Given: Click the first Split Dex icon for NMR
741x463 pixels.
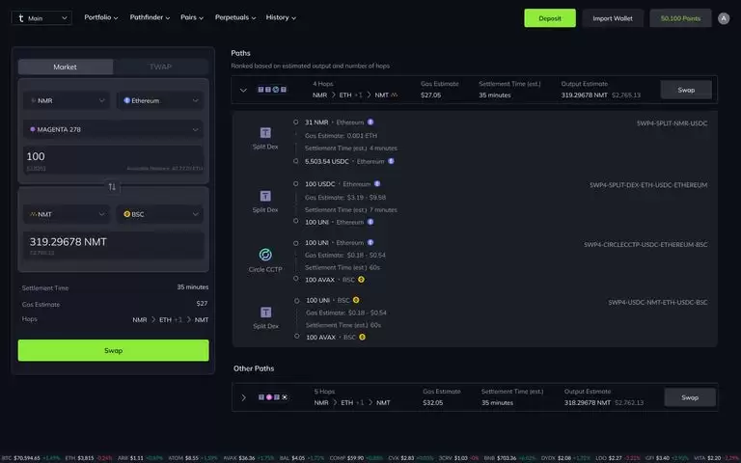Looking at the screenshot, I should click(x=265, y=133).
